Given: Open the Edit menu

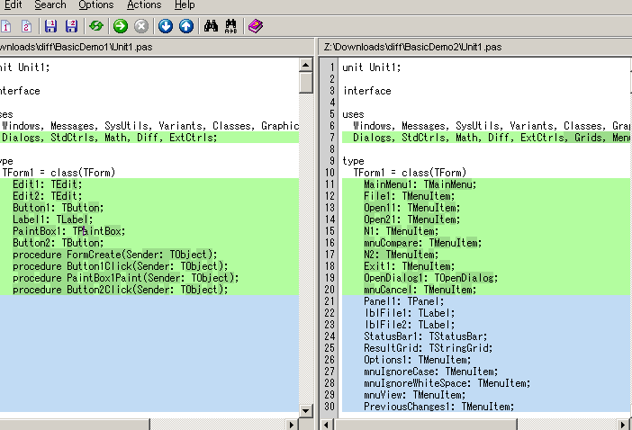Looking at the screenshot, I should [x=14, y=5].
